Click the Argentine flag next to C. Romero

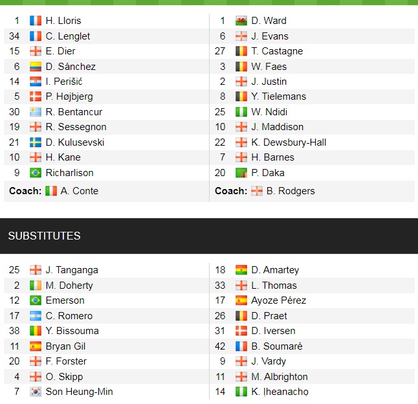tap(36, 316)
